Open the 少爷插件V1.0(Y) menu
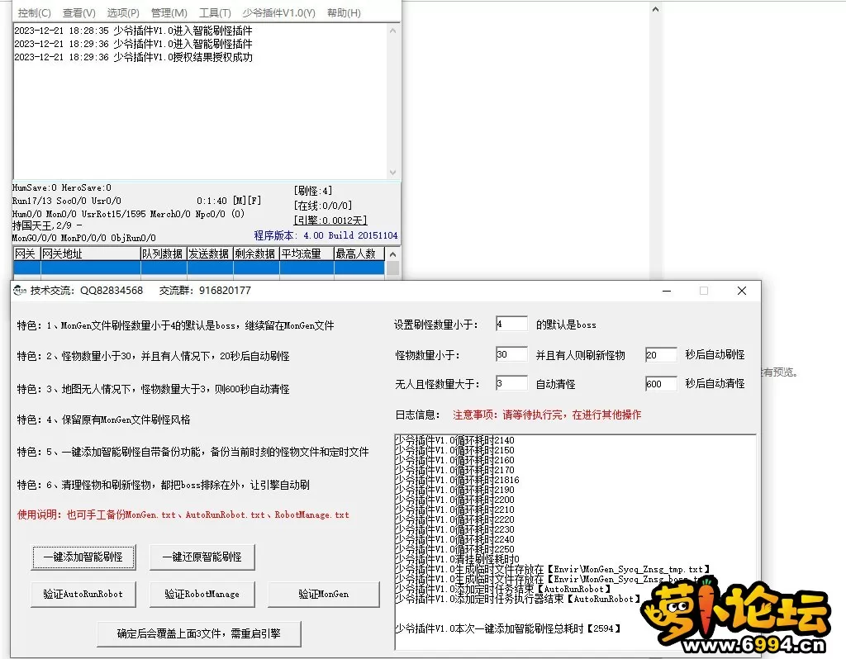The height and width of the screenshot is (659, 846). pos(278,12)
